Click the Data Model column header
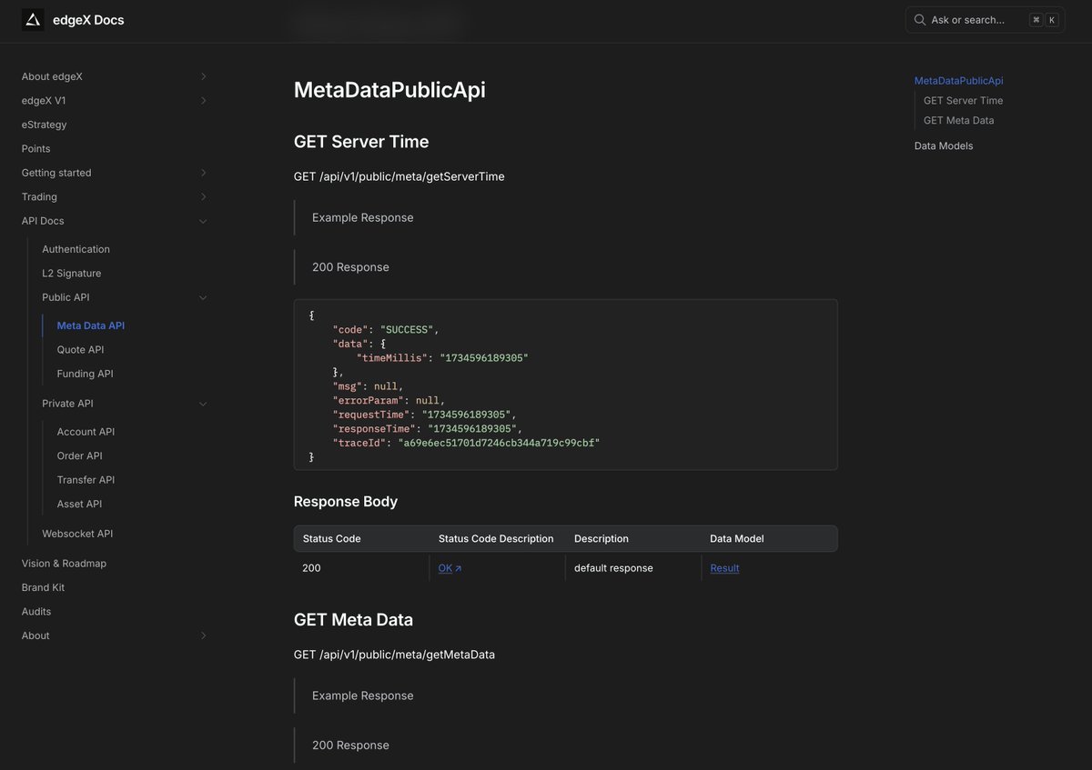Screen dimensions: 1092x770 [x=737, y=539]
